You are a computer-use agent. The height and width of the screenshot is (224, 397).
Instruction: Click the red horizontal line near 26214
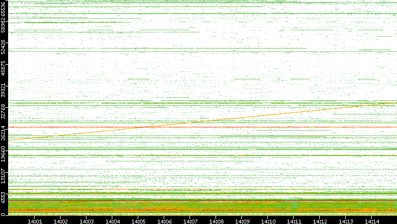click(x=203, y=127)
